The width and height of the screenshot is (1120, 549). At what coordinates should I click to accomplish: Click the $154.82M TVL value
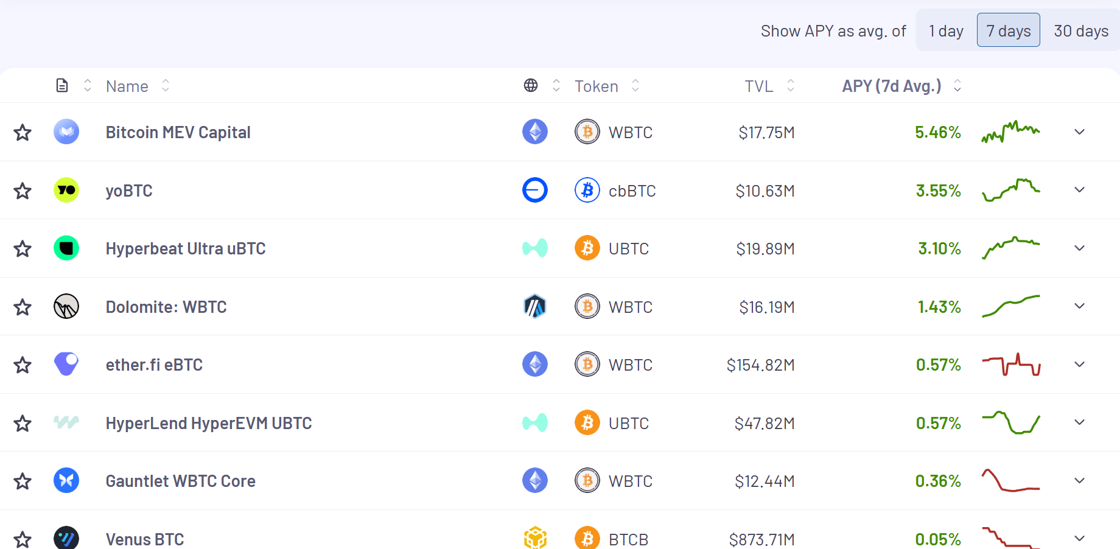point(760,365)
